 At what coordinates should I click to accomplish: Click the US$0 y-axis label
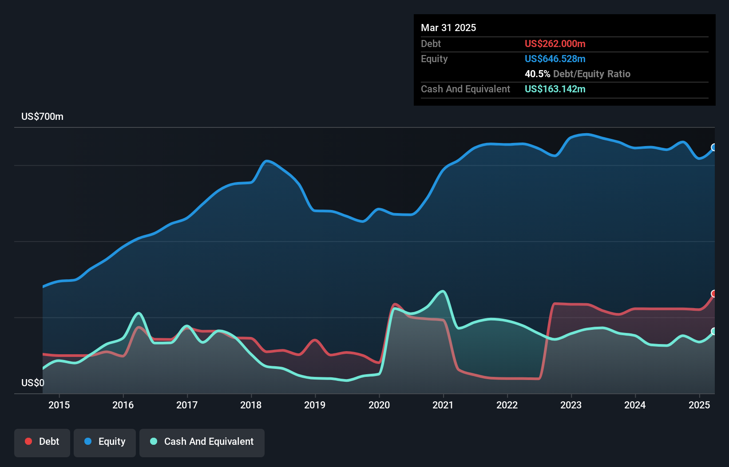coord(33,383)
